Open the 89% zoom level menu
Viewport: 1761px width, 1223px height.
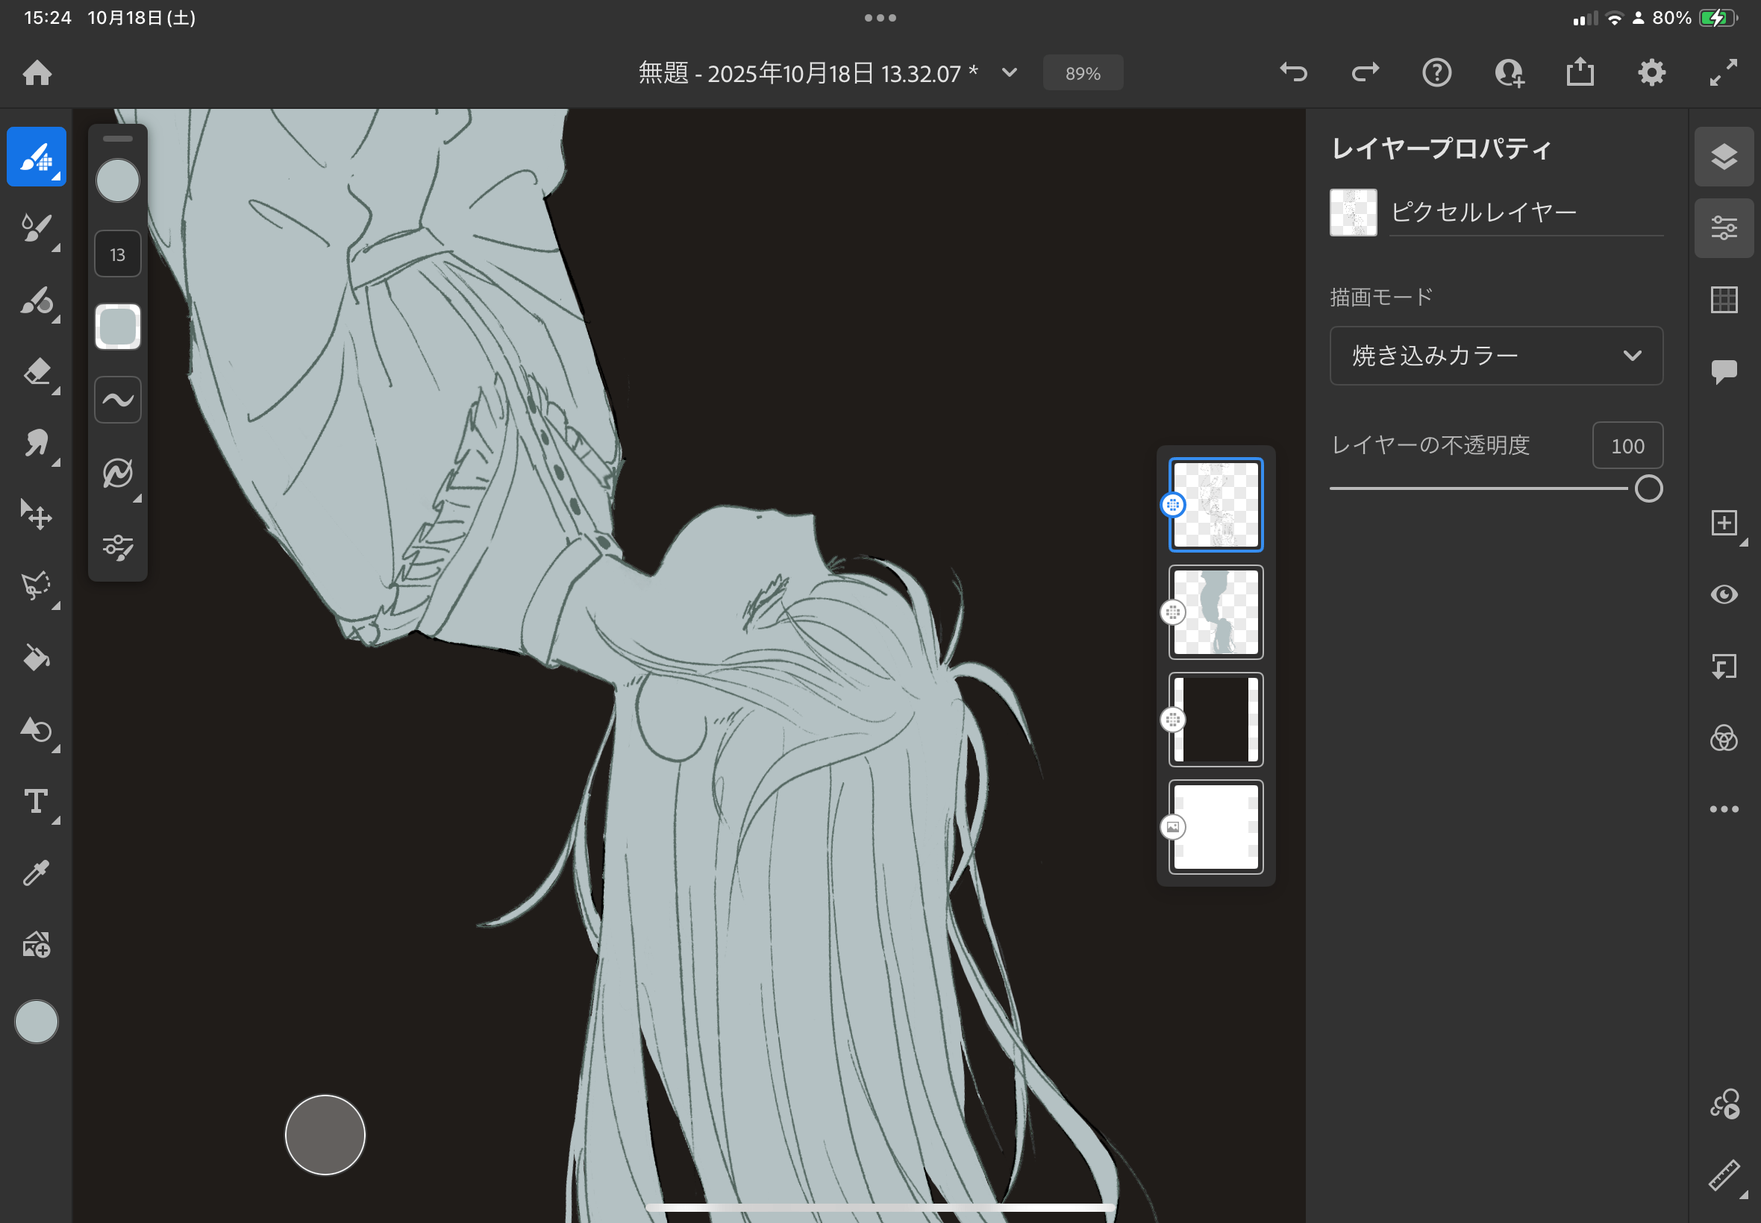[x=1083, y=74]
